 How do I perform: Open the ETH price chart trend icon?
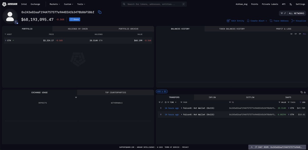[13, 40]
